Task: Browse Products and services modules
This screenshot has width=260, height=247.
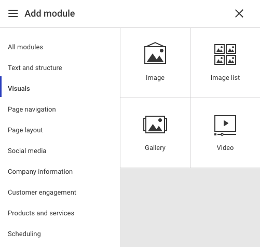Action: click(x=41, y=213)
